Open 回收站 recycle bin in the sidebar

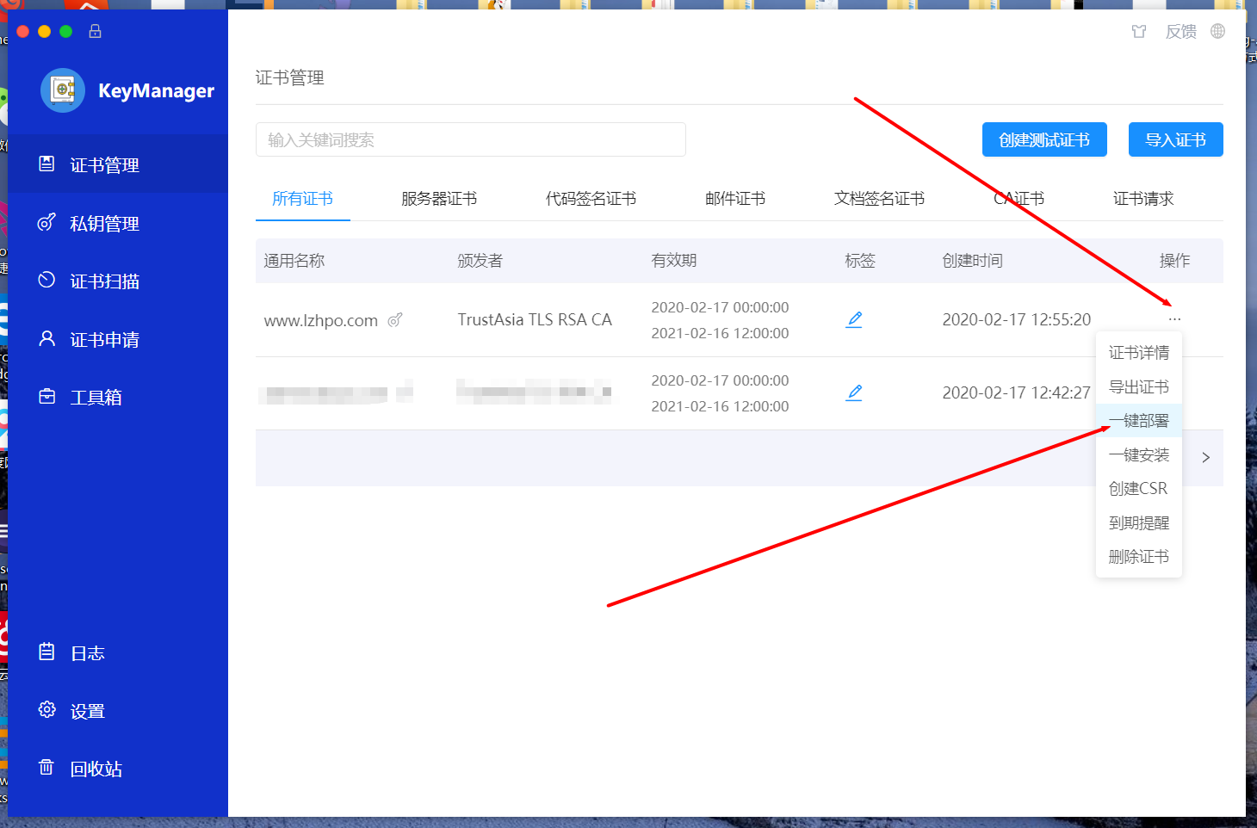pyautogui.click(x=95, y=769)
